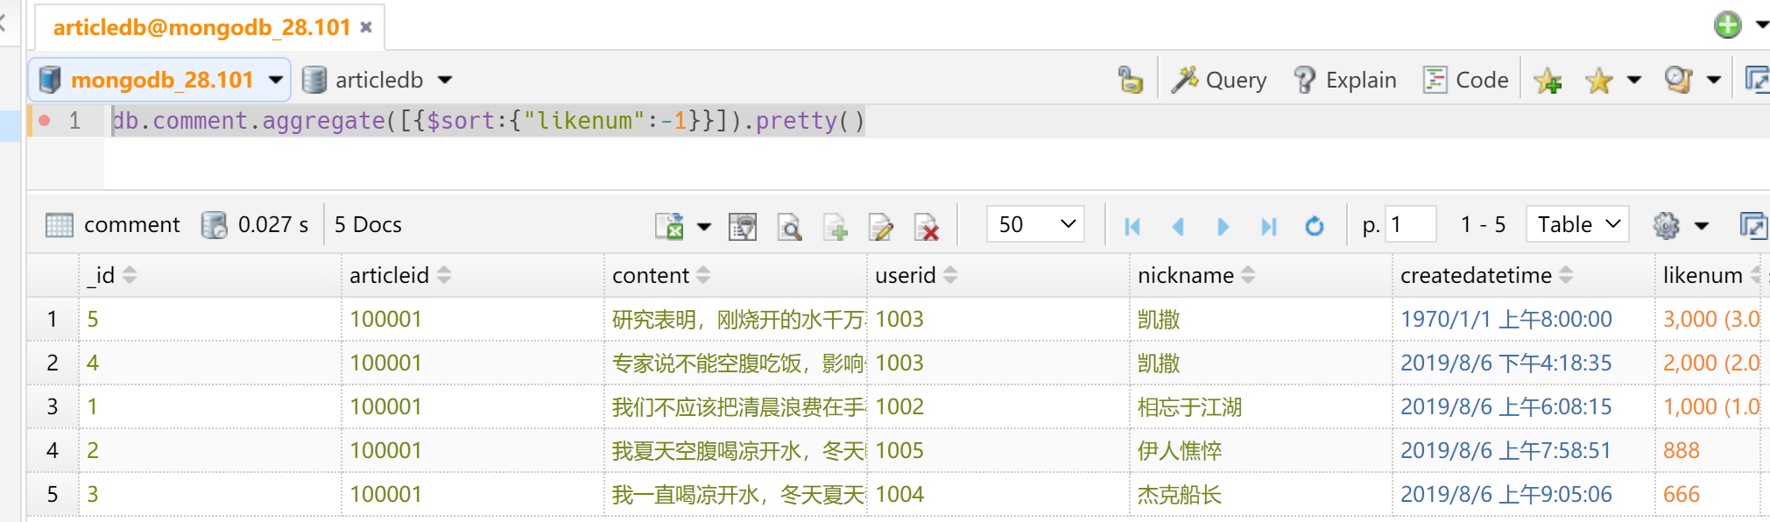Click the Explain button
The image size is (1770, 522).
tap(1345, 80)
